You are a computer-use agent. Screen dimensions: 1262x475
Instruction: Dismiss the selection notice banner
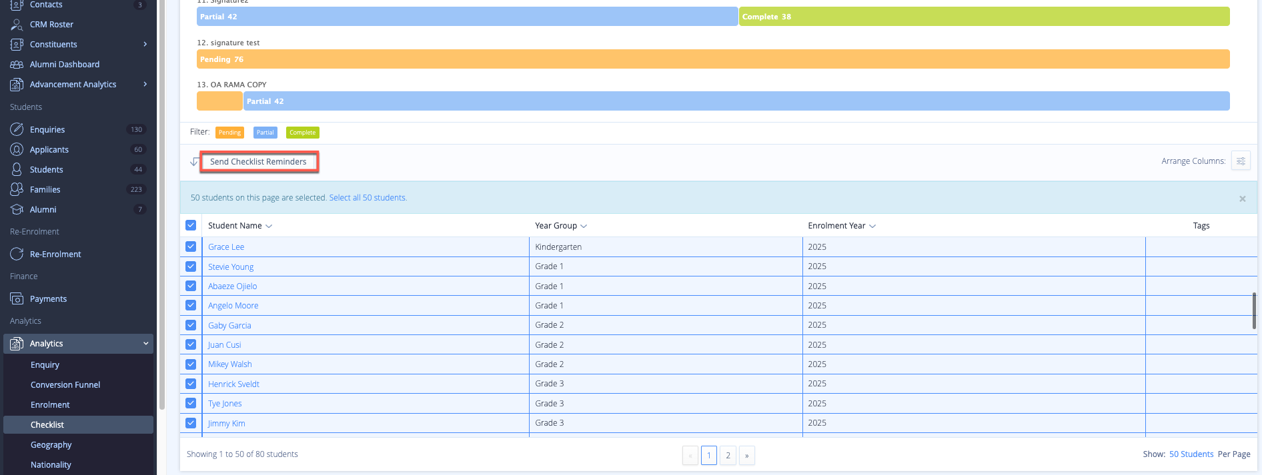[x=1242, y=199]
